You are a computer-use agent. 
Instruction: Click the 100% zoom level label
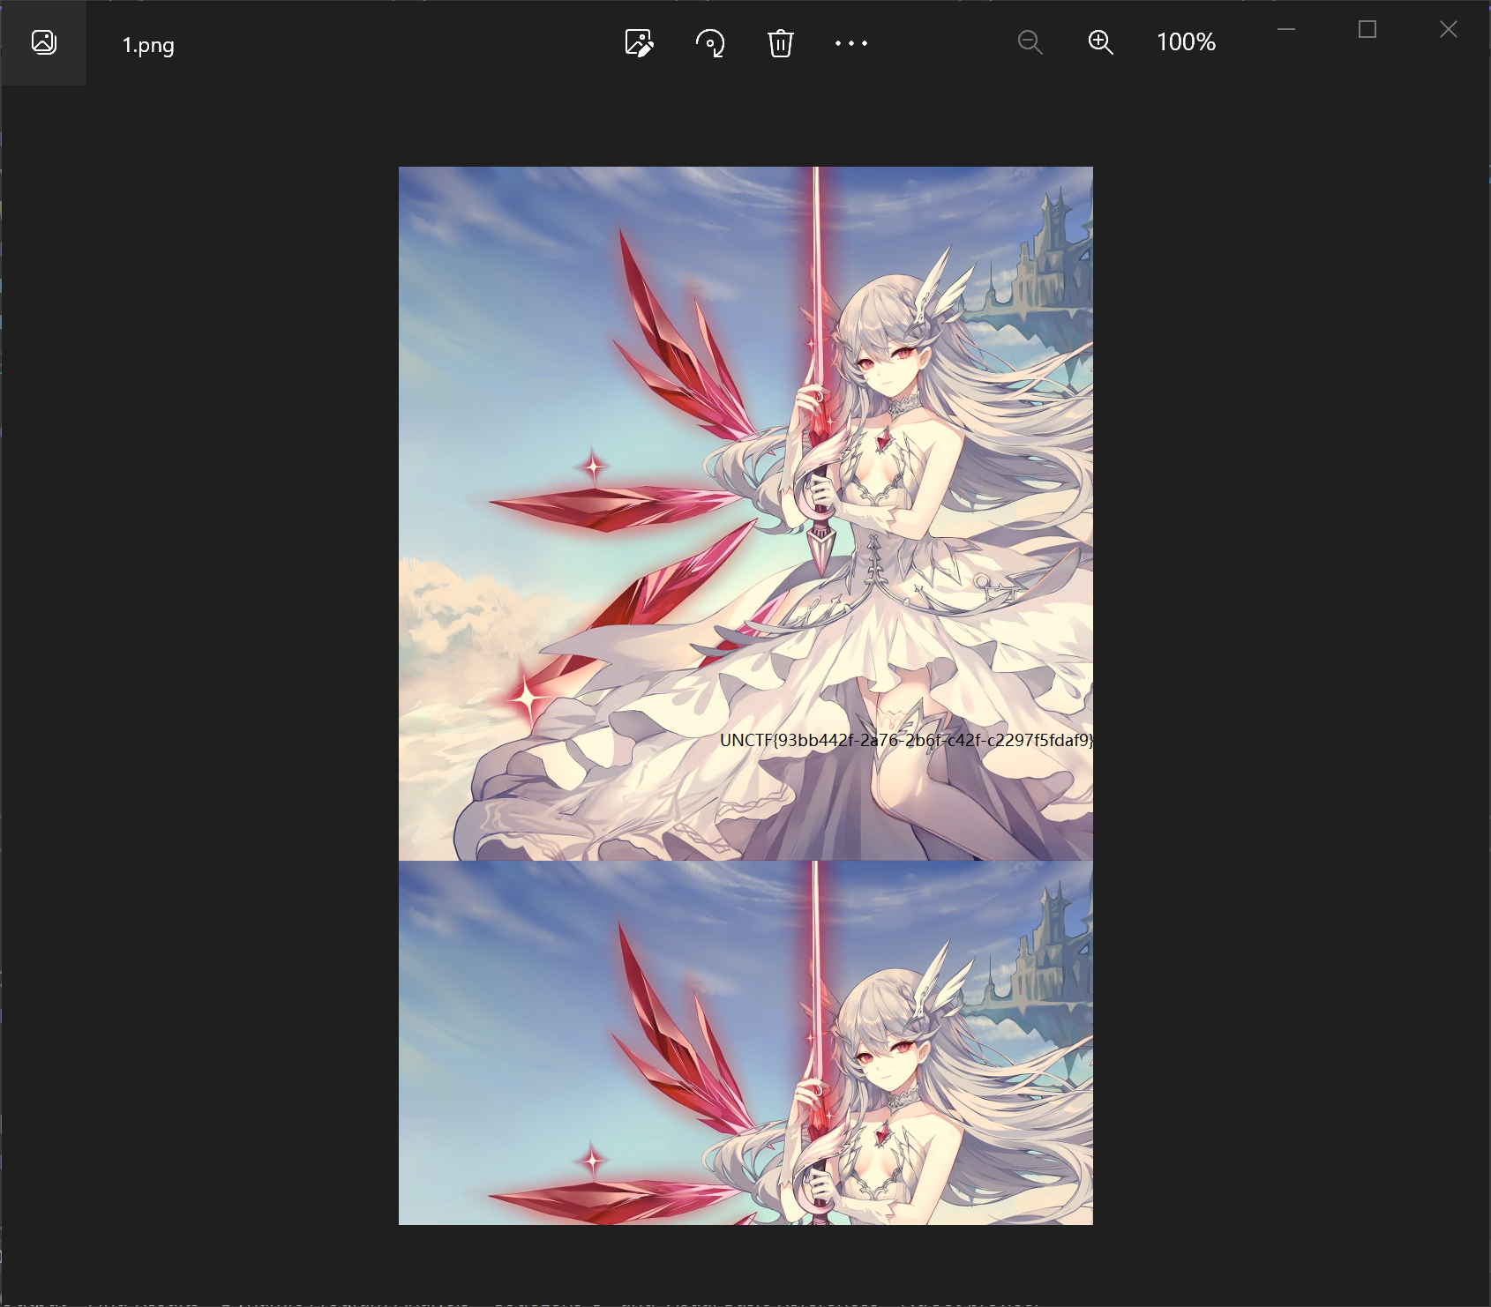(x=1186, y=42)
